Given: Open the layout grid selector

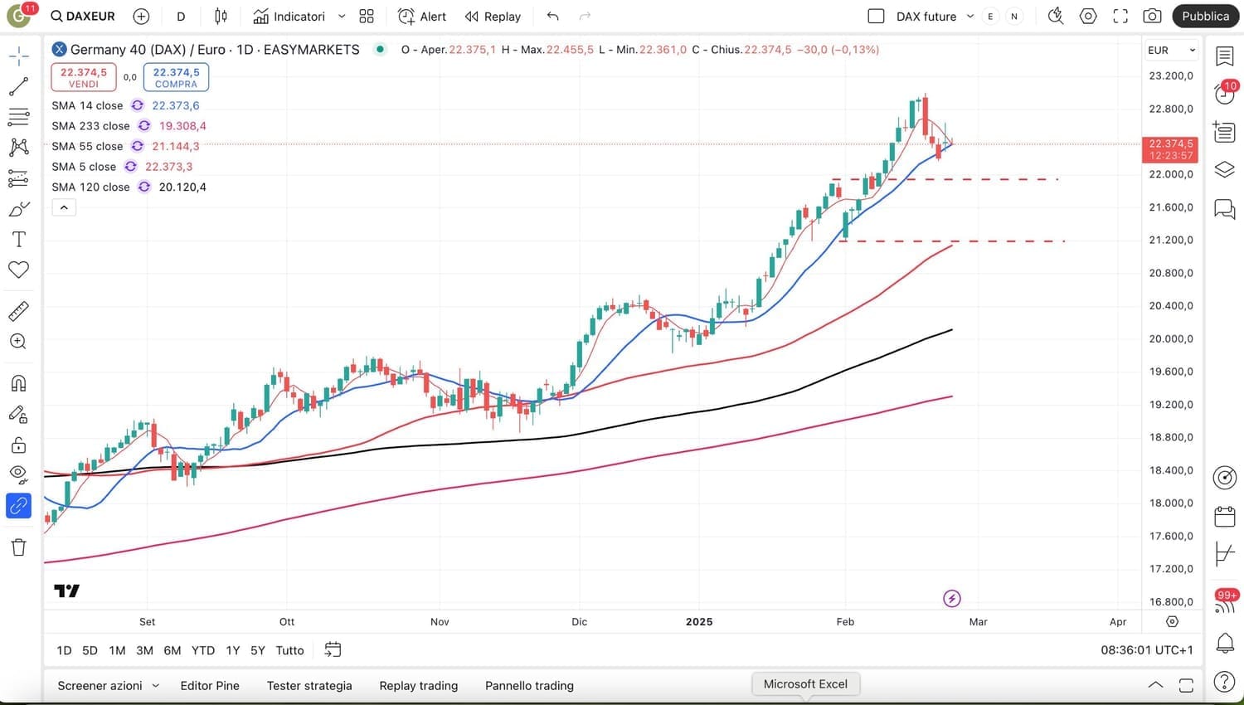Looking at the screenshot, I should click(367, 17).
